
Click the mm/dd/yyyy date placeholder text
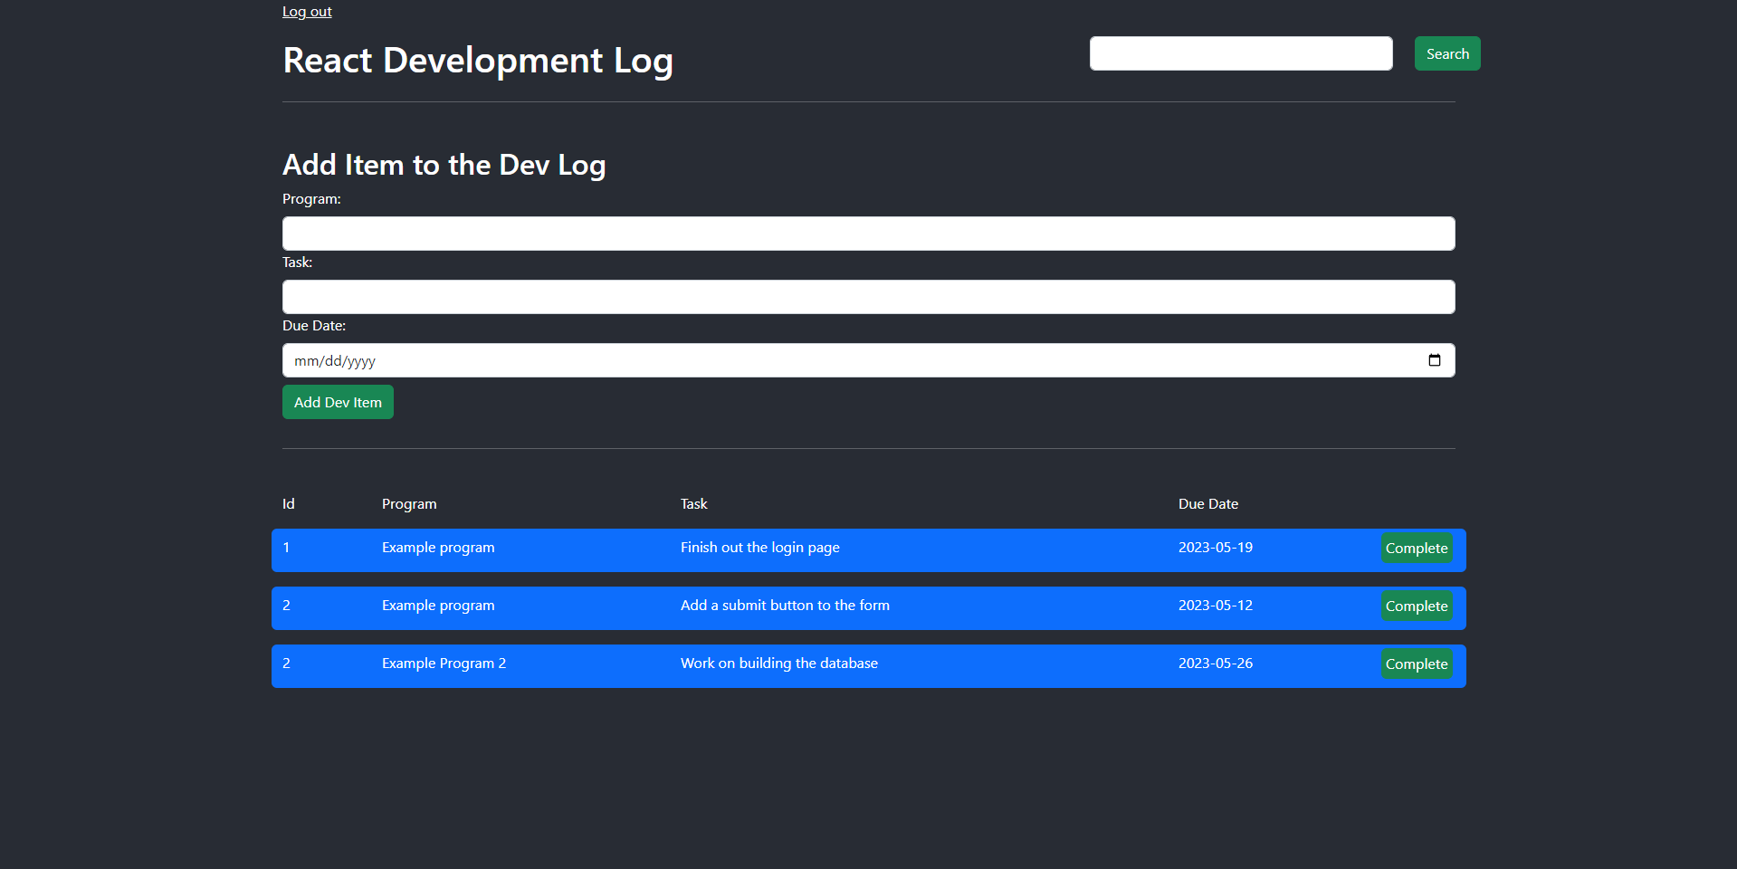pos(335,361)
